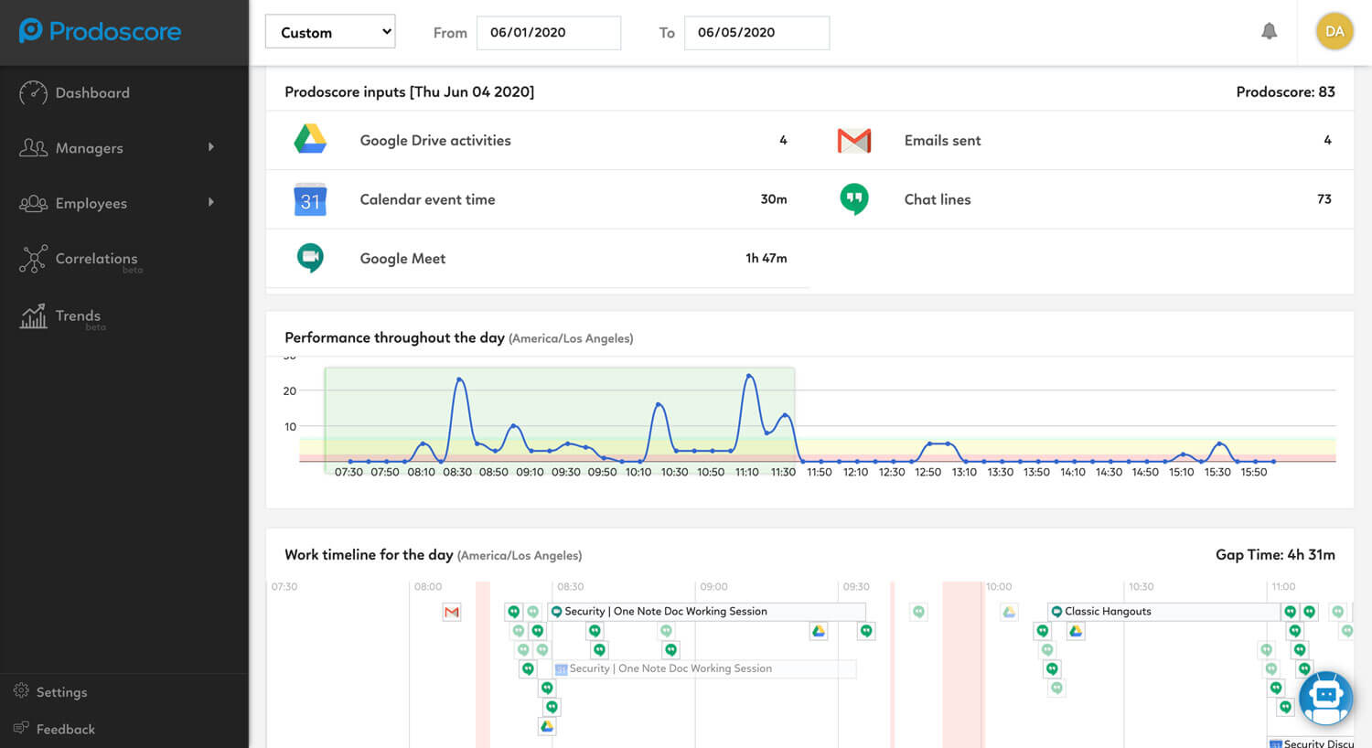Image resolution: width=1372 pixels, height=748 pixels.
Task: Click the Trends chart icon
Action: point(33,315)
